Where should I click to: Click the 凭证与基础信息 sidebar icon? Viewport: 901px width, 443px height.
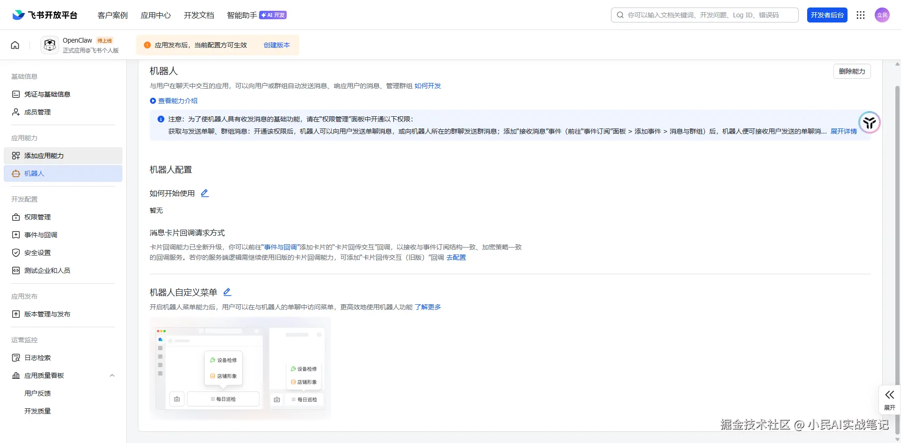coord(16,94)
